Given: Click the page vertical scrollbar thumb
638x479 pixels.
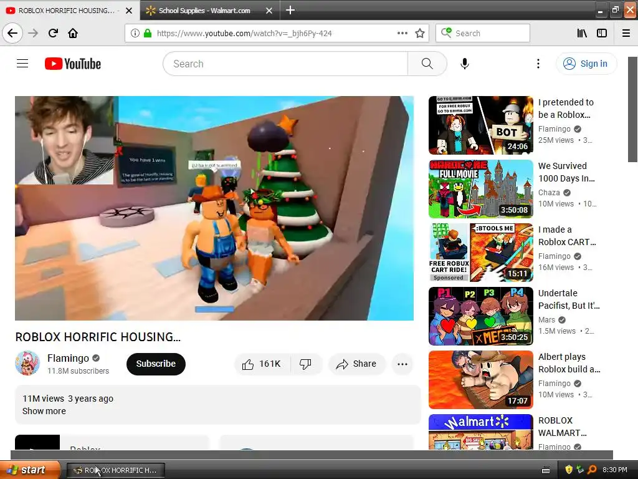Looking at the screenshot, I should [632, 109].
